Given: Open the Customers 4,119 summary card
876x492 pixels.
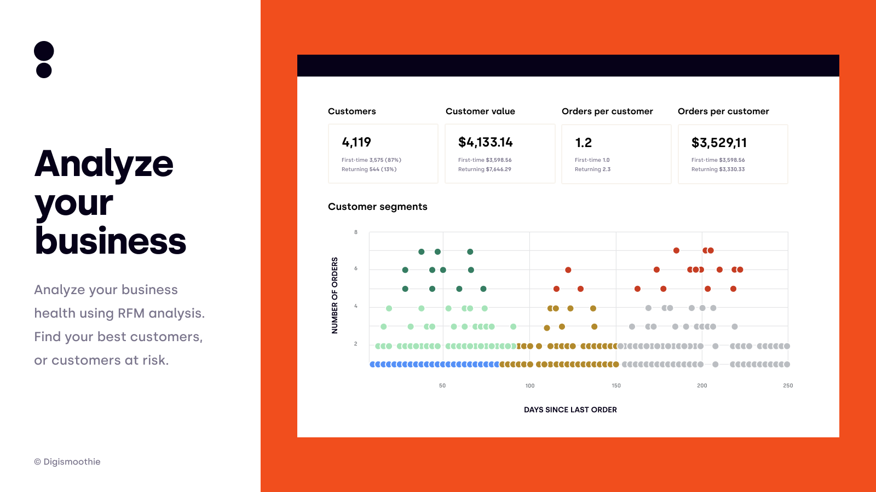Looking at the screenshot, I should click(383, 154).
